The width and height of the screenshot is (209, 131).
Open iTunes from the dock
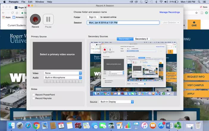144,126
